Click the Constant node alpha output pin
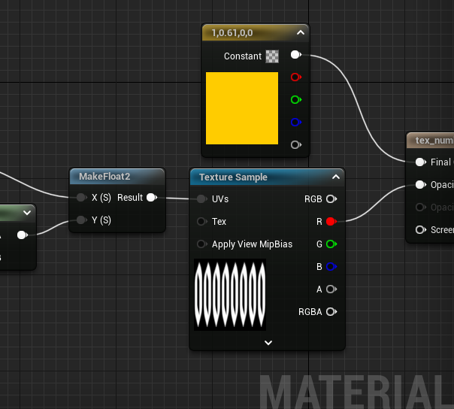Image resolution: width=454 pixels, height=409 pixels. click(296, 144)
